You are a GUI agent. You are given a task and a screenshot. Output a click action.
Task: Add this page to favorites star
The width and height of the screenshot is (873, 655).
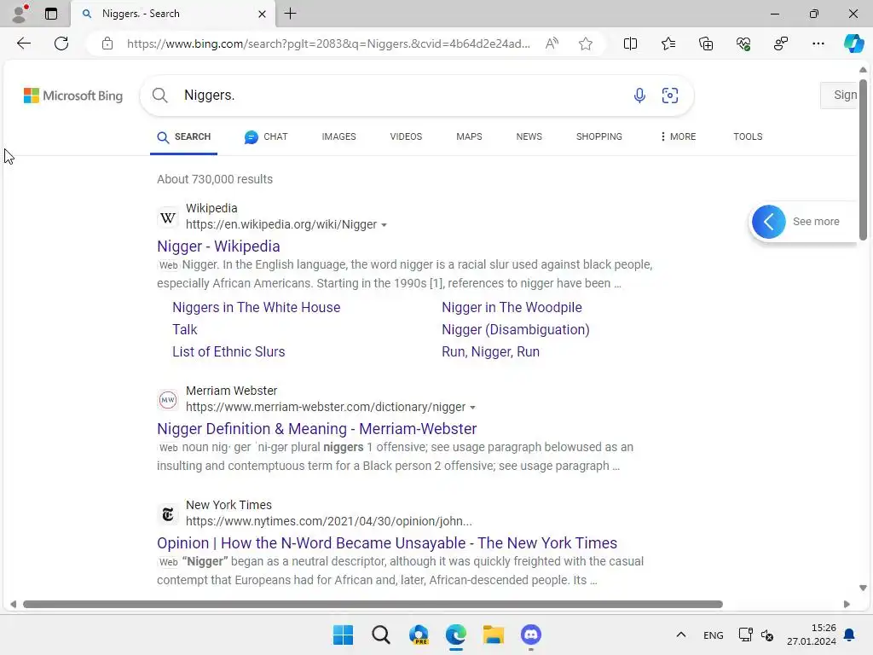585,43
